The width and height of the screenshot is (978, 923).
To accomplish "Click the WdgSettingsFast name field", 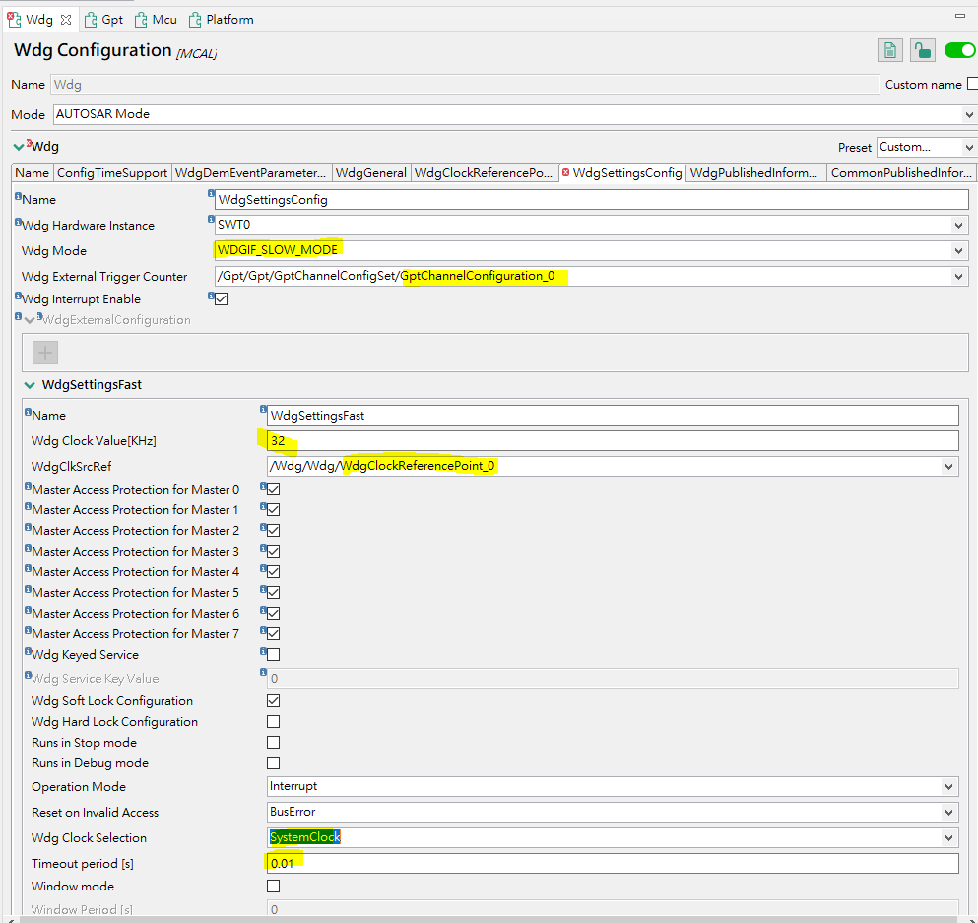I will pyautogui.click(x=613, y=416).
